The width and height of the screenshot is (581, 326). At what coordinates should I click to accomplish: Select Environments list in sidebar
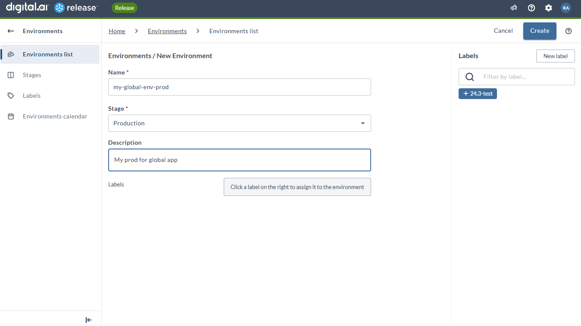click(50, 54)
